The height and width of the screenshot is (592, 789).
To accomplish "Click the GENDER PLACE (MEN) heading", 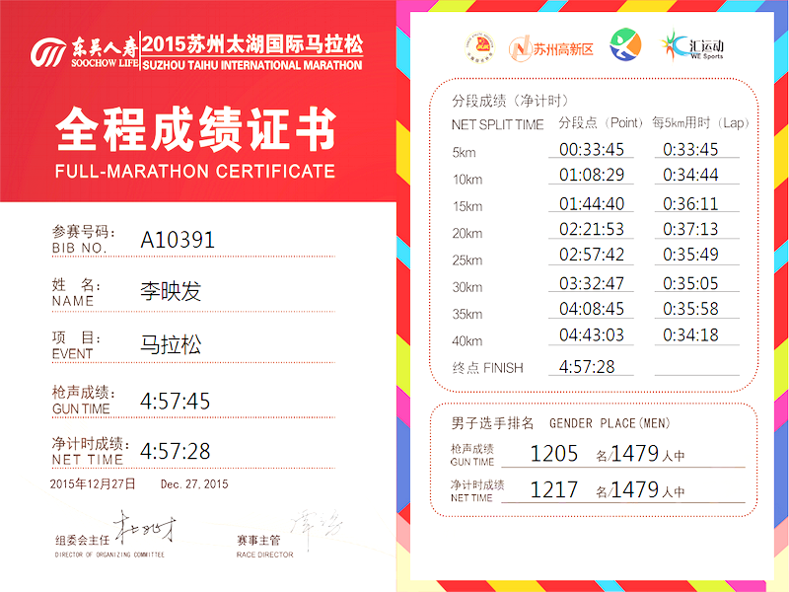I will (x=610, y=423).
